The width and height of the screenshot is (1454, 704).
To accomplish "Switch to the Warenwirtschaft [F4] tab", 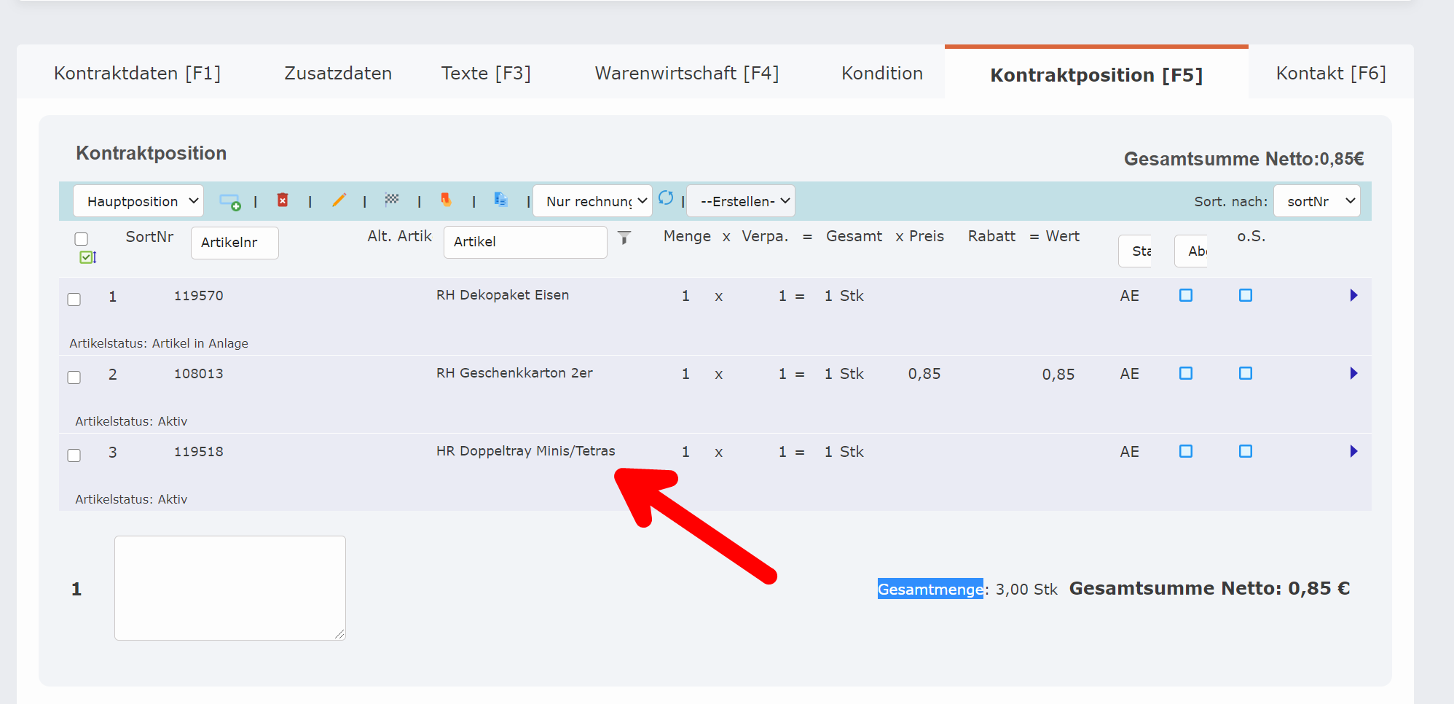I will pyautogui.click(x=687, y=73).
